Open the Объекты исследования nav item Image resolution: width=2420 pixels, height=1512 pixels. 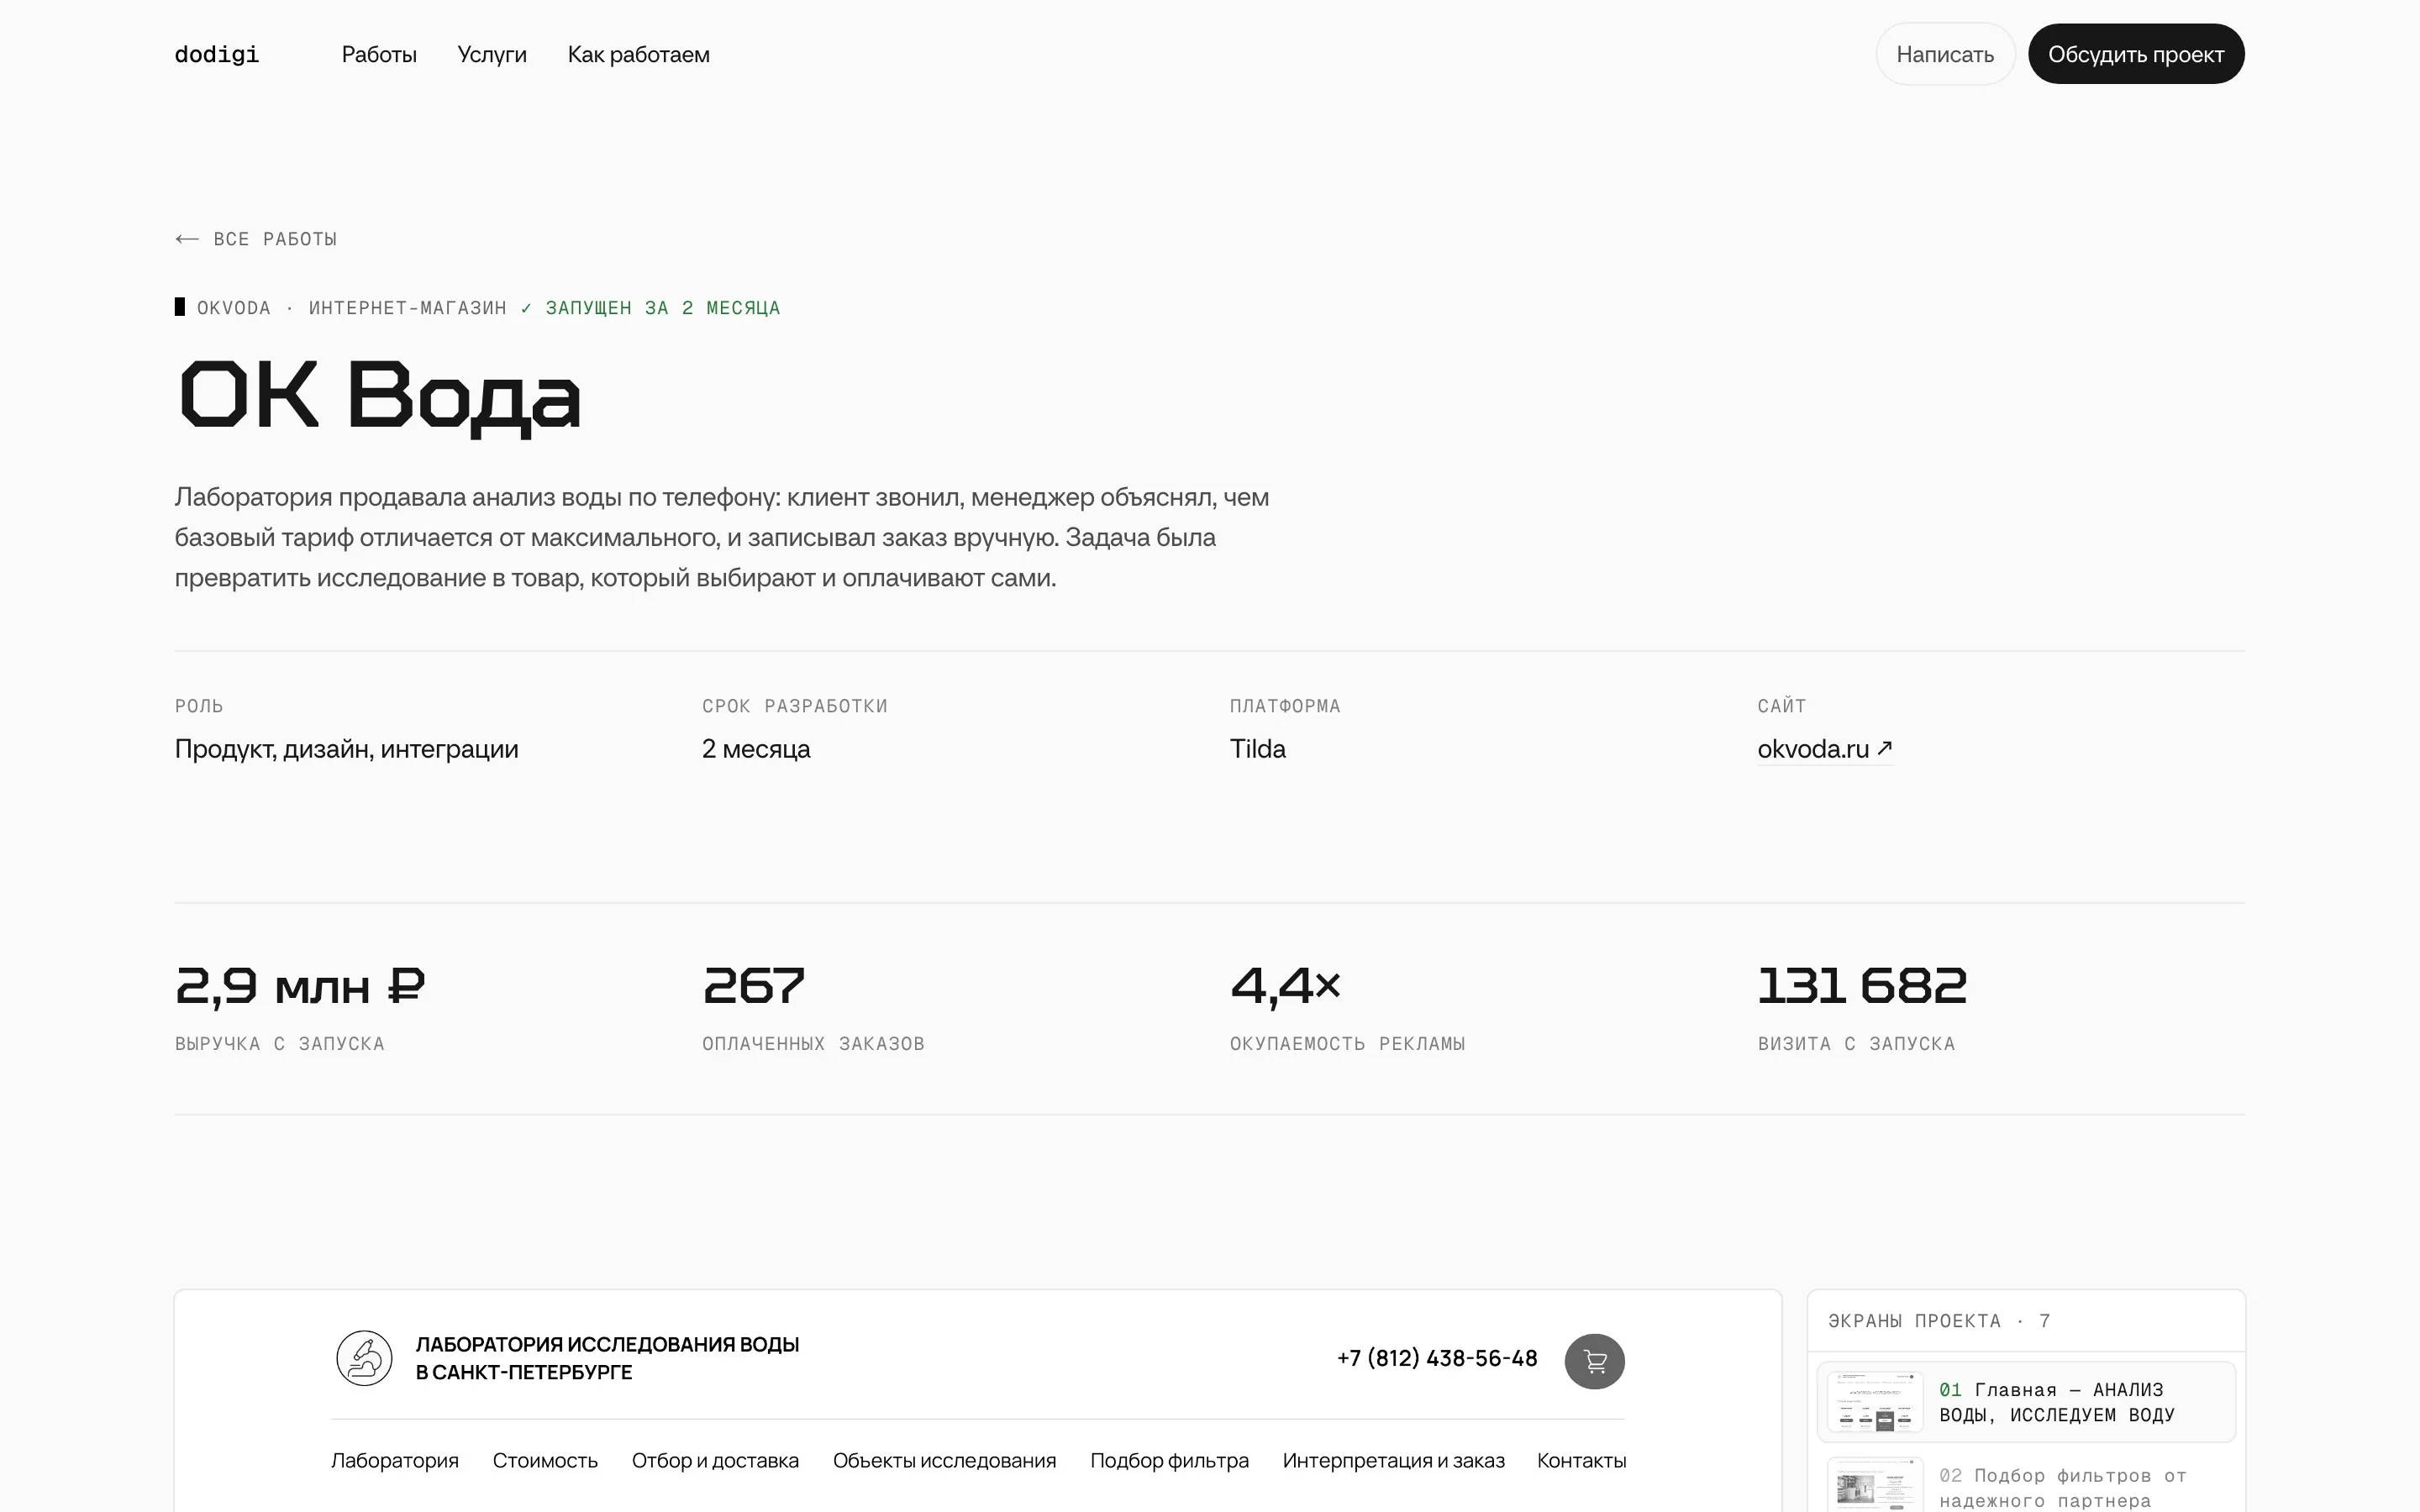click(x=944, y=1460)
